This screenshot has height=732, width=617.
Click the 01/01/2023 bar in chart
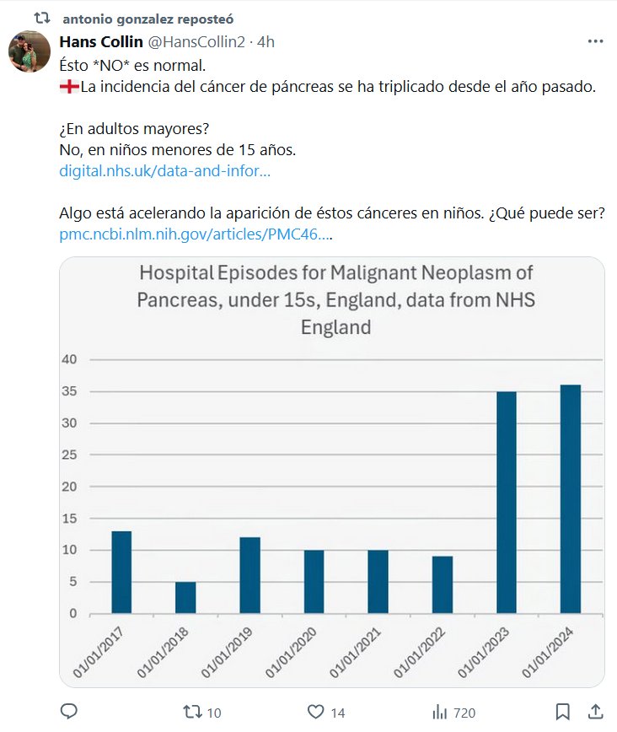tap(507, 502)
